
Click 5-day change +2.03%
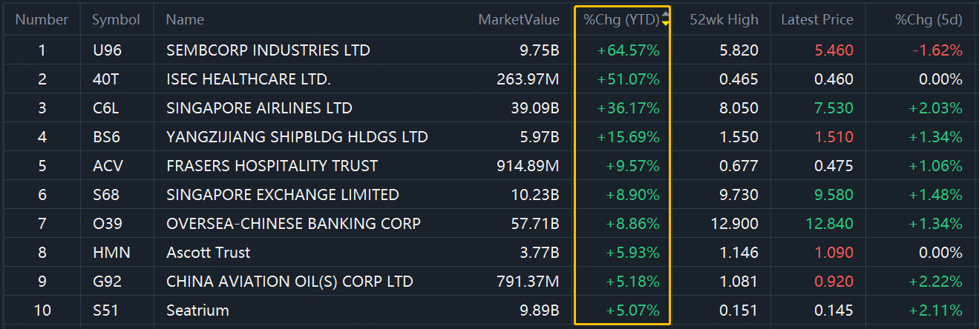935,108
